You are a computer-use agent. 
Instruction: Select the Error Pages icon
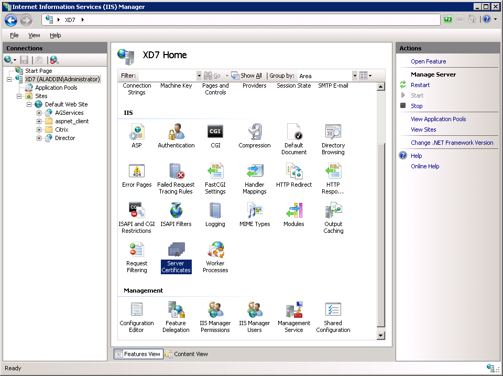click(x=137, y=175)
